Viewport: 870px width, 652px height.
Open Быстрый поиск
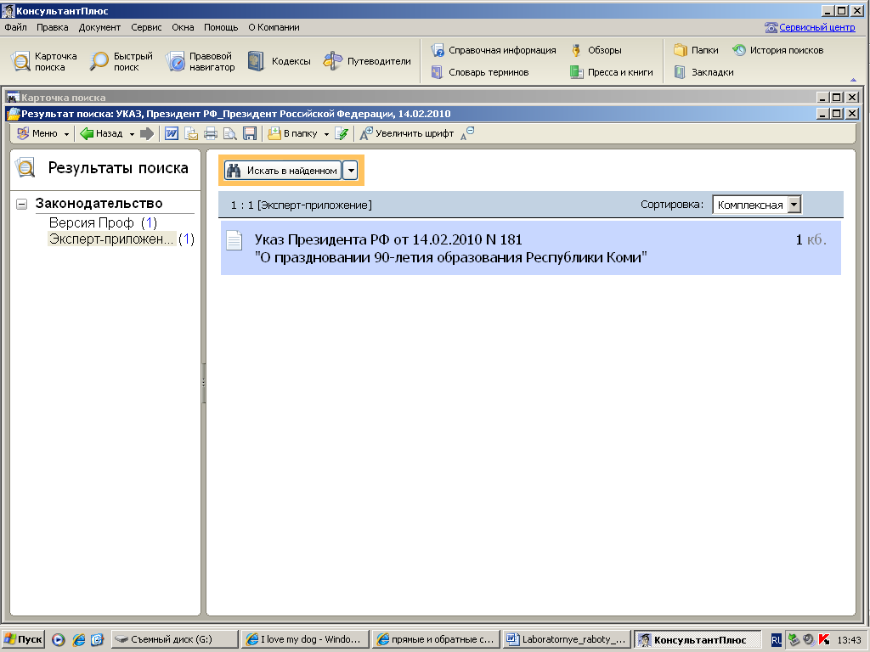click(121, 61)
